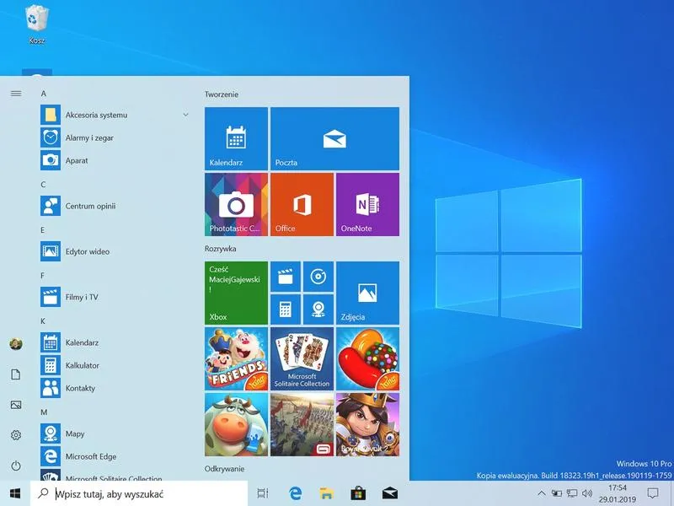This screenshot has height=506, width=674.
Task: Open Microsoft Store from the taskbar
Action: click(x=358, y=493)
